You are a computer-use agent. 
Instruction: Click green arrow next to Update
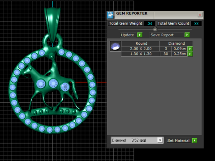140,35
